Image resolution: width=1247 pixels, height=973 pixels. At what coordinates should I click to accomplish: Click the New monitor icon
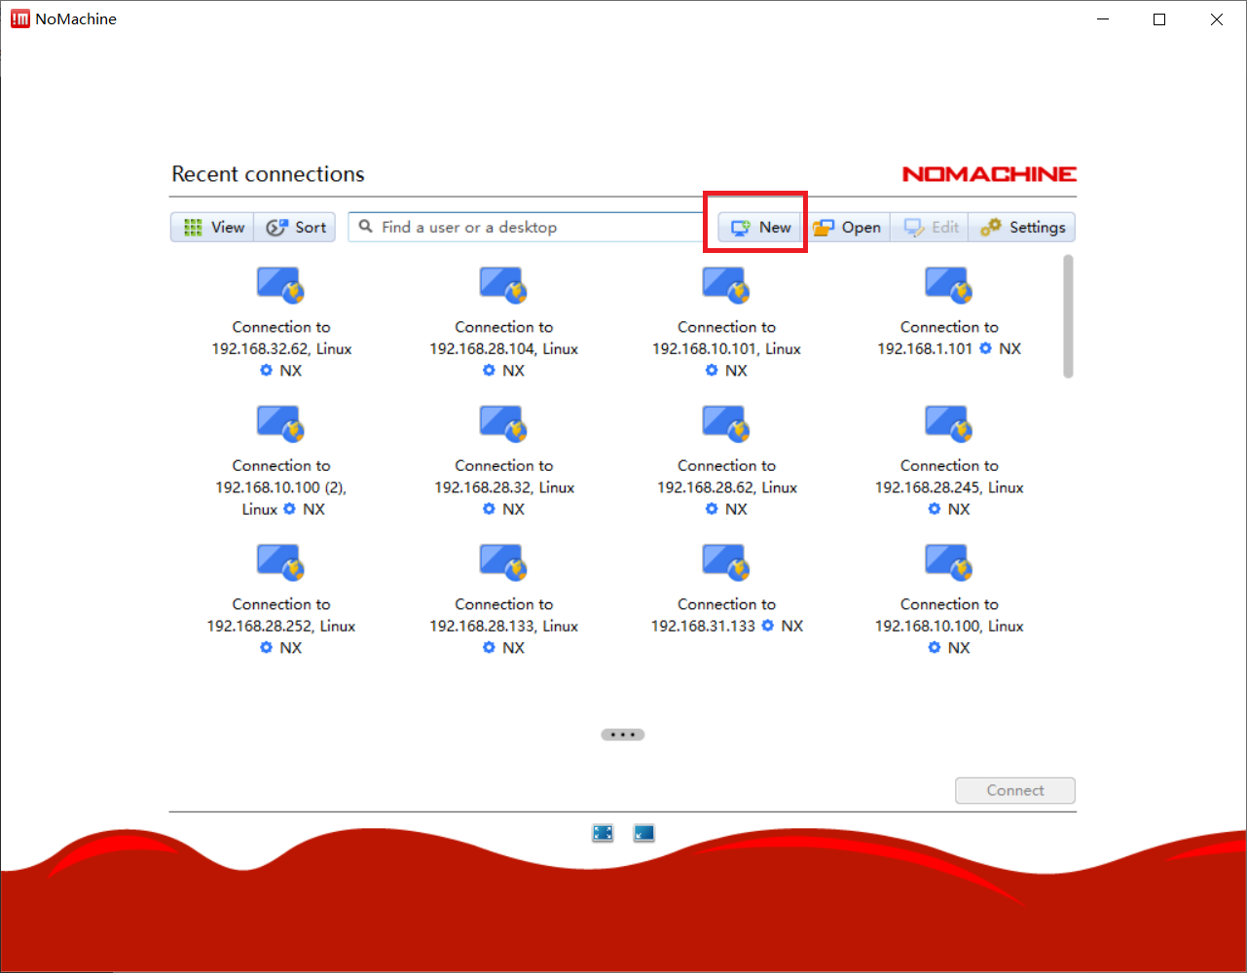(x=741, y=228)
